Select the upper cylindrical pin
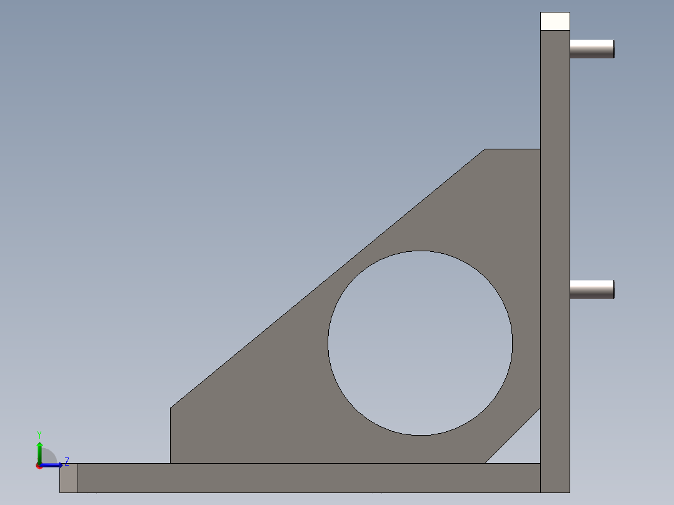 [x=591, y=49]
